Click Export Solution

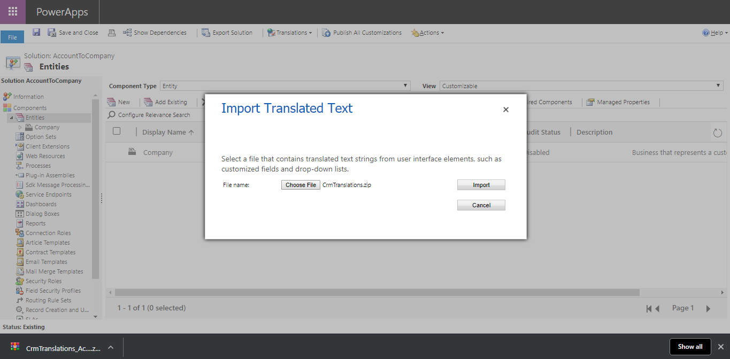tap(227, 33)
